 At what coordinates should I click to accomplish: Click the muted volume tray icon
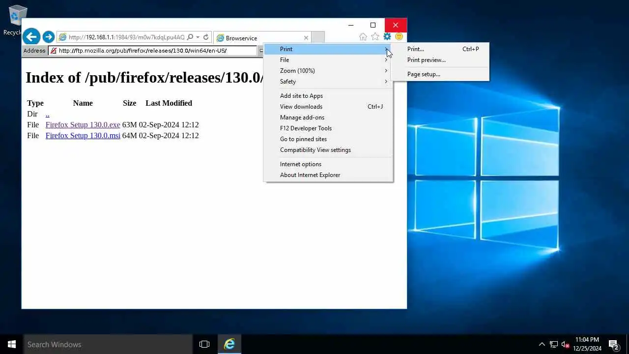[x=565, y=344]
